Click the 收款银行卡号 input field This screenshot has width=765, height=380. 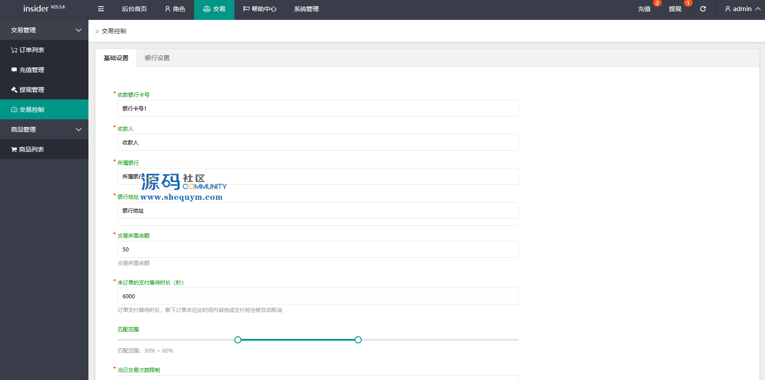(x=317, y=108)
